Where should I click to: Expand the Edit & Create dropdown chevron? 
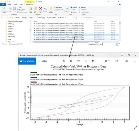click(109, 61)
